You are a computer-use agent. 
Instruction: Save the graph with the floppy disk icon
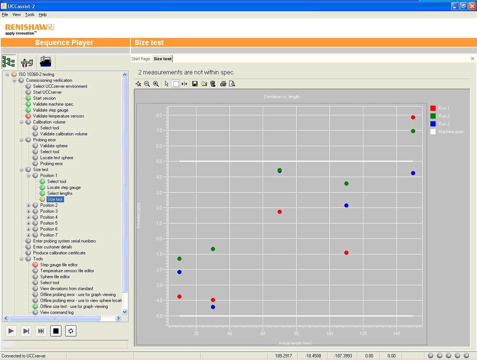195,84
